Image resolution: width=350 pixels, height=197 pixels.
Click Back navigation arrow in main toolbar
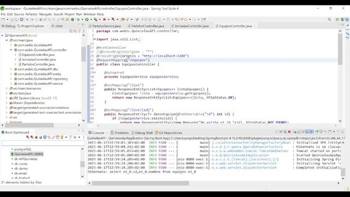click(x=186, y=20)
